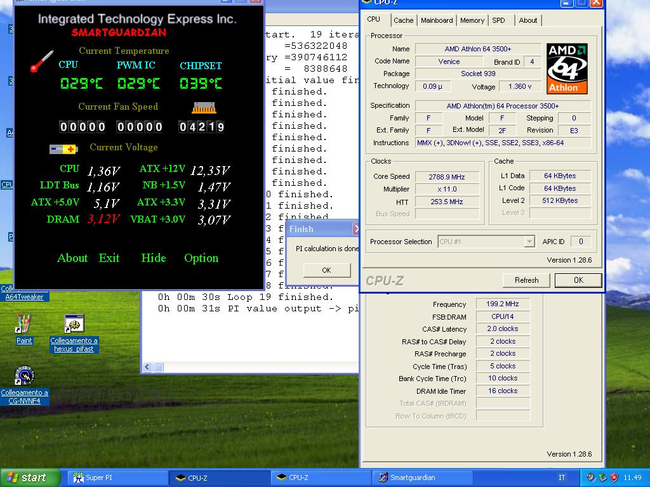
Task: Click the A64Tweaker desktop shortcut label
Action: coord(24,297)
